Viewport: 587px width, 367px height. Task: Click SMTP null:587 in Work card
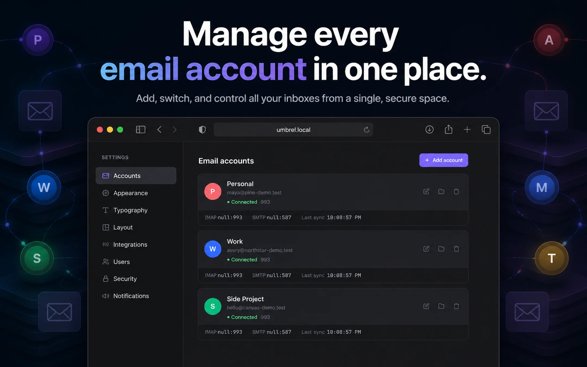pos(271,275)
